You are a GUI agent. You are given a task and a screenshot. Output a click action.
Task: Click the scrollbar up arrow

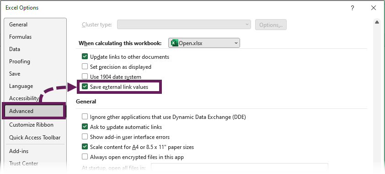click(x=377, y=22)
